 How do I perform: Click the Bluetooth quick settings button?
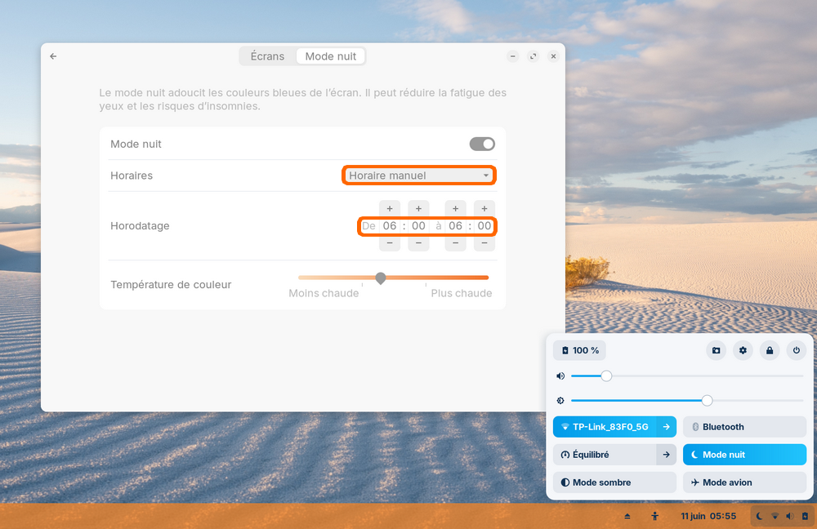pyautogui.click(x=744, y=427)
